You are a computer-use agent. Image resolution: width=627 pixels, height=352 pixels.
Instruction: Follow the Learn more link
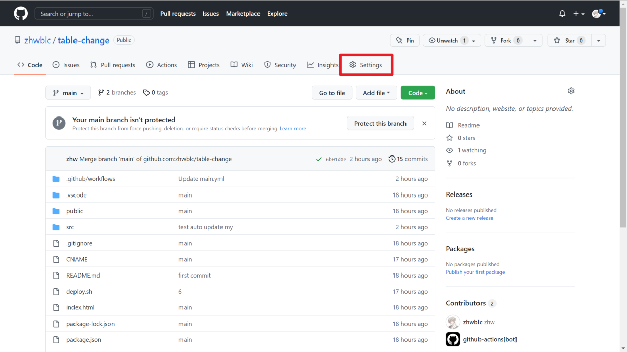[x=293, y=129]
